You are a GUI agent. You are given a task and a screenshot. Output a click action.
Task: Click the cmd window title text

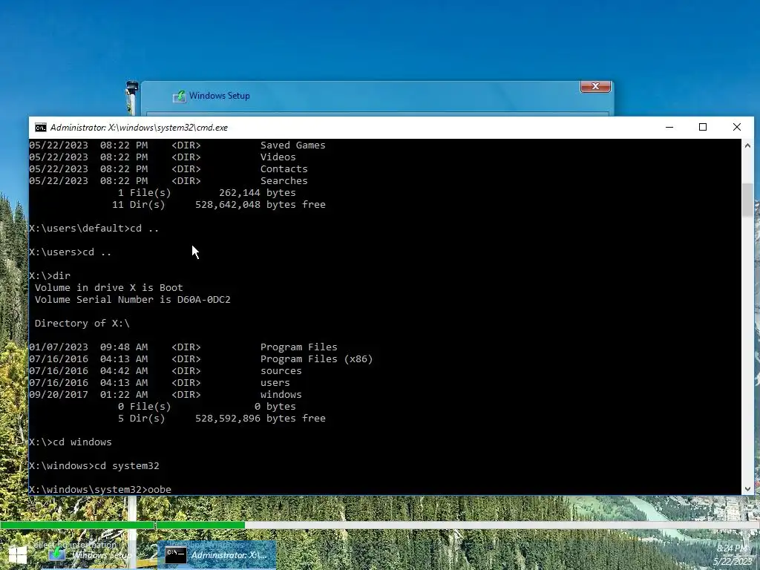(x=139, y=128)
